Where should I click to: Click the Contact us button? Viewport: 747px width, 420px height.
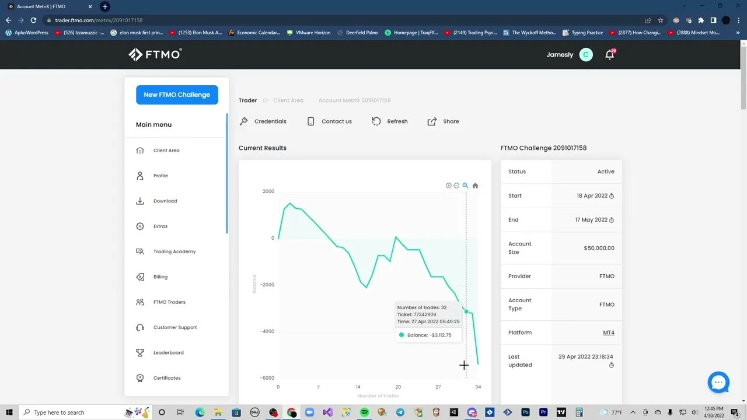329,121
